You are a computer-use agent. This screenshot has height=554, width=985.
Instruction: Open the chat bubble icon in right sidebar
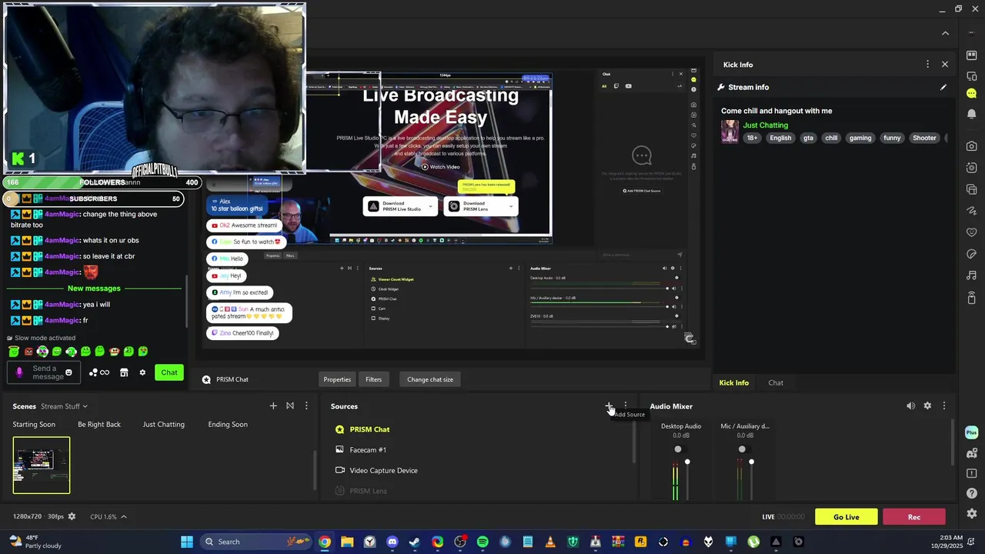click(971, 92)
